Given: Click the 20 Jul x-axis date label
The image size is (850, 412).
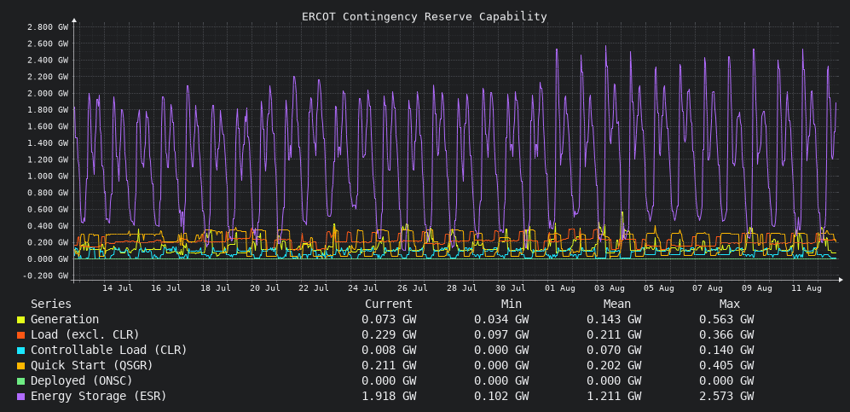Looking at the screenshot, I should [x=264, y=288].
